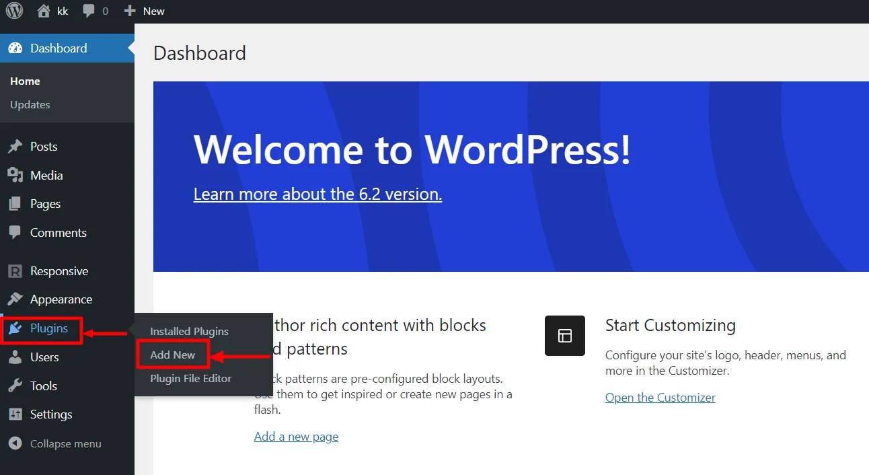
Task: Open Pages in the sidebar
Action: pyautogui.click(x=67, y=204)
